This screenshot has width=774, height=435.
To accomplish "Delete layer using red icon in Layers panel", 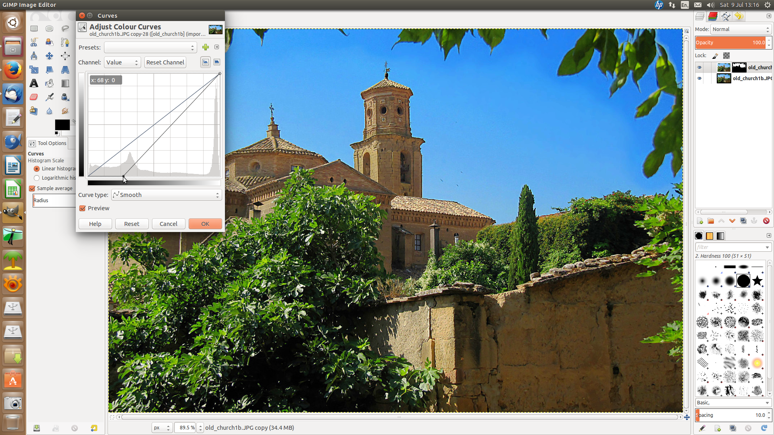I will (x=766, y=221).
